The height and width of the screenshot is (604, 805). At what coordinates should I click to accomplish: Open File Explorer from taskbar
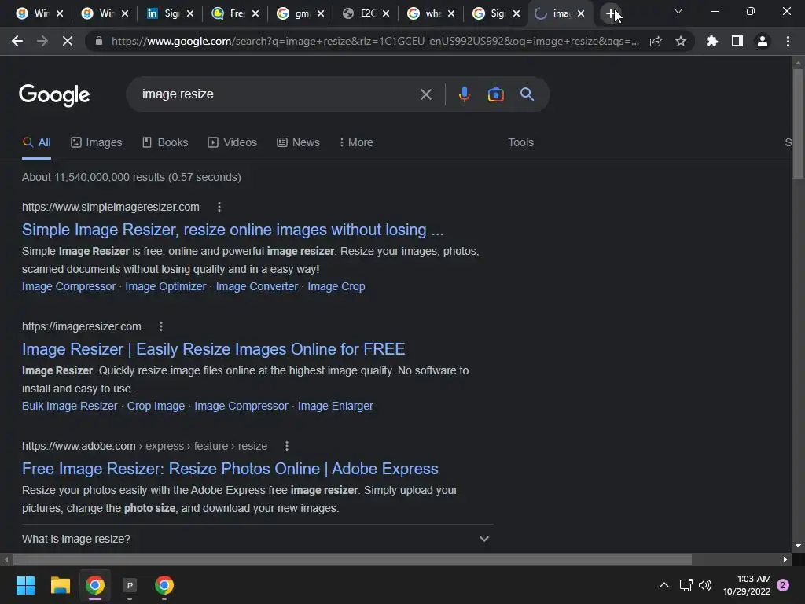point(60,585)
